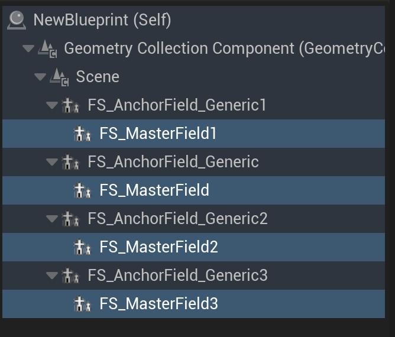Collapse the Scene node
Screen dimensions: 395x337
point(40,77)
